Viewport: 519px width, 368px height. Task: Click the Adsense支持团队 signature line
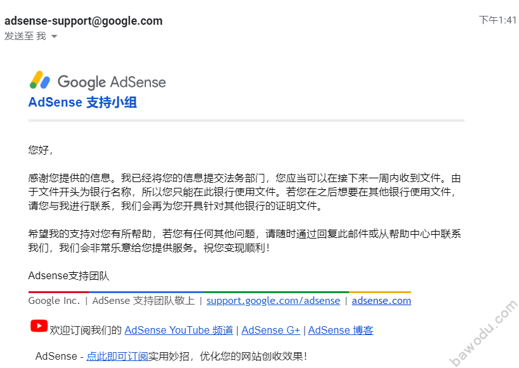point(69,275)
